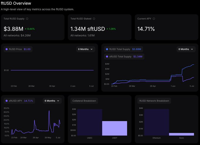
Task: Toggle the sftUSD Total Supply legend chip
Action: coord(124,56)
